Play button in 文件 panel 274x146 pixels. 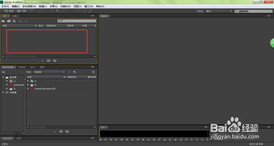coord(43,61)
